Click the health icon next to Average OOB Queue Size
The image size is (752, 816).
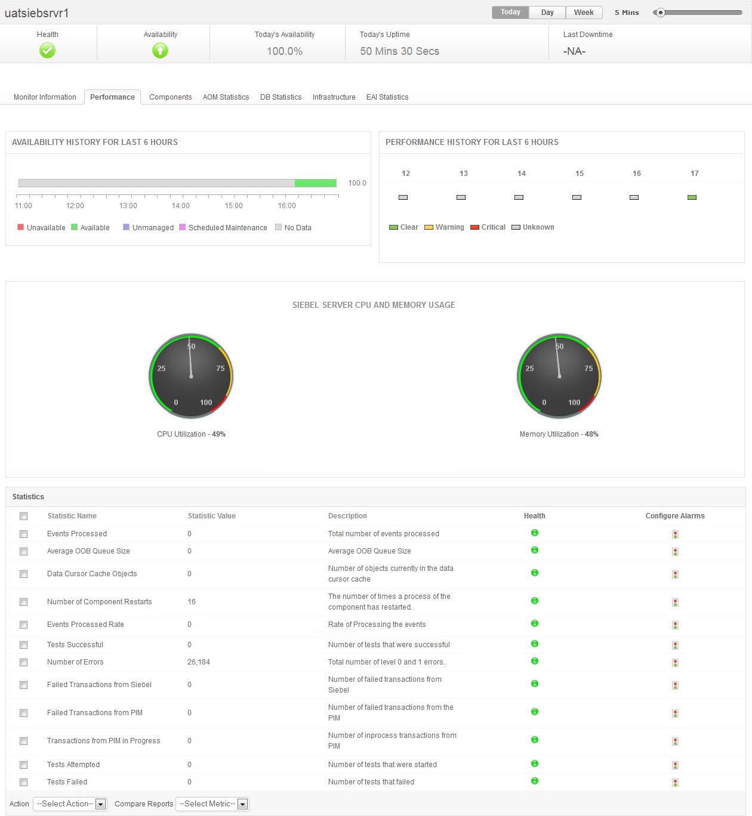[535, 549]
